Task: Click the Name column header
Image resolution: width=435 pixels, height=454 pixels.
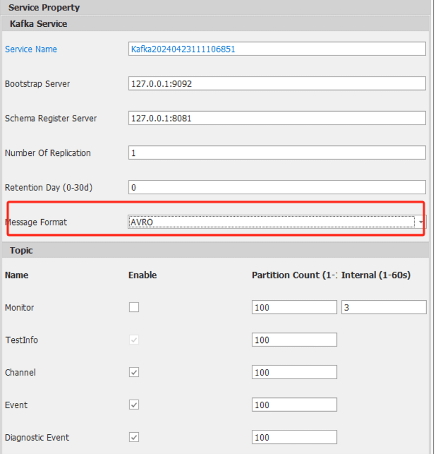Action: 16,275
